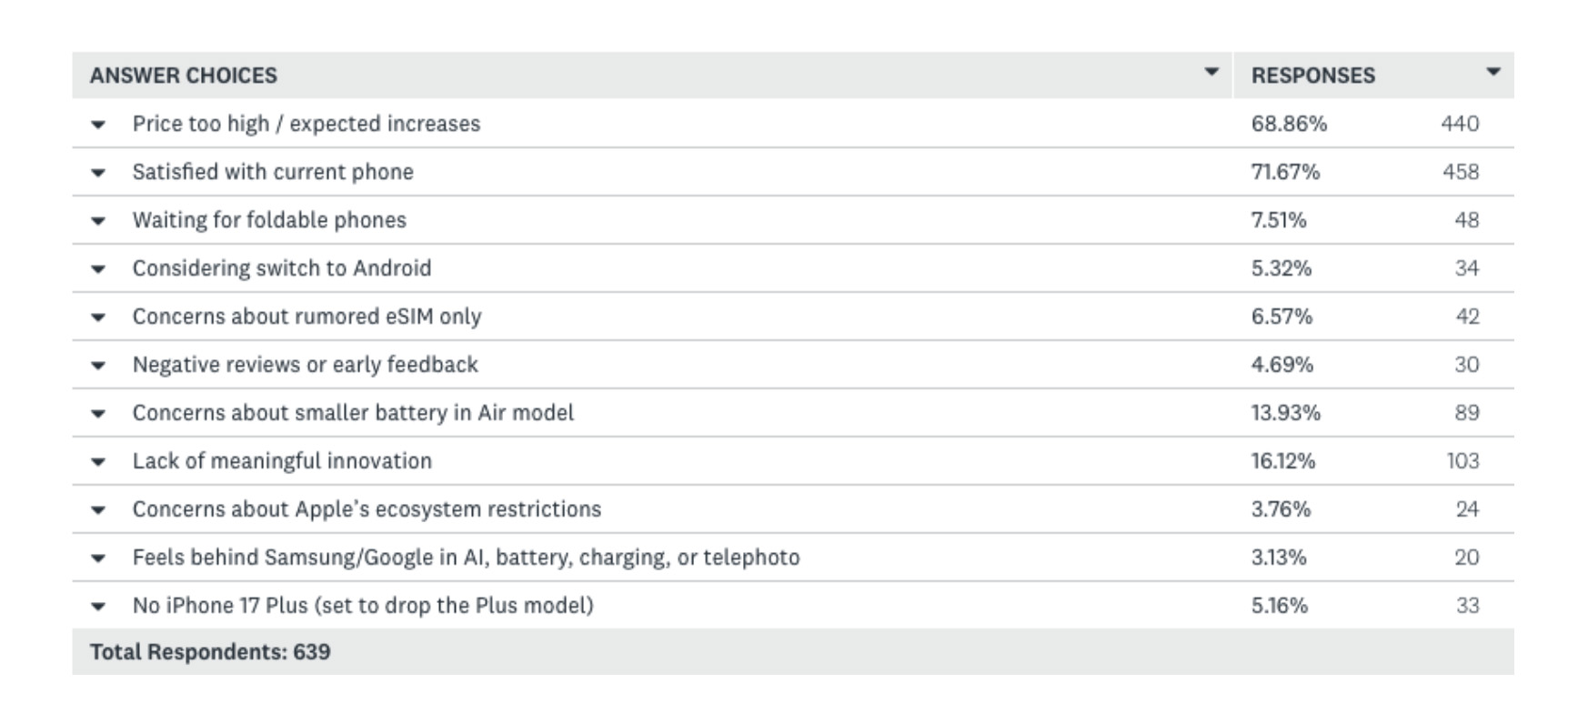Expand the smaller battery in Air model arrow
1588x724 pixels.
tap(98, 414)
